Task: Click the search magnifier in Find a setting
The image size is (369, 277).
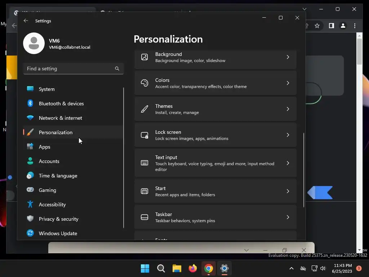Action: pos(117,69)
